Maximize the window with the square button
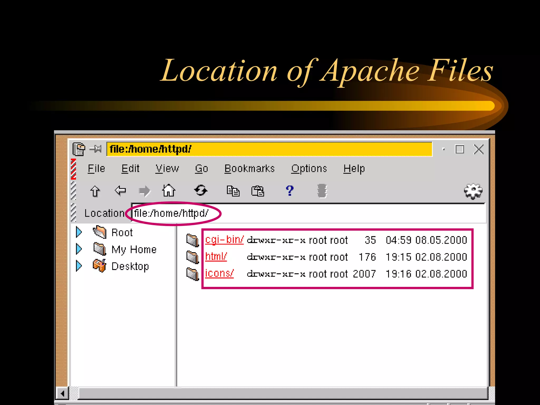The width and height of the screenshot is (540, 405). (460, 149)
